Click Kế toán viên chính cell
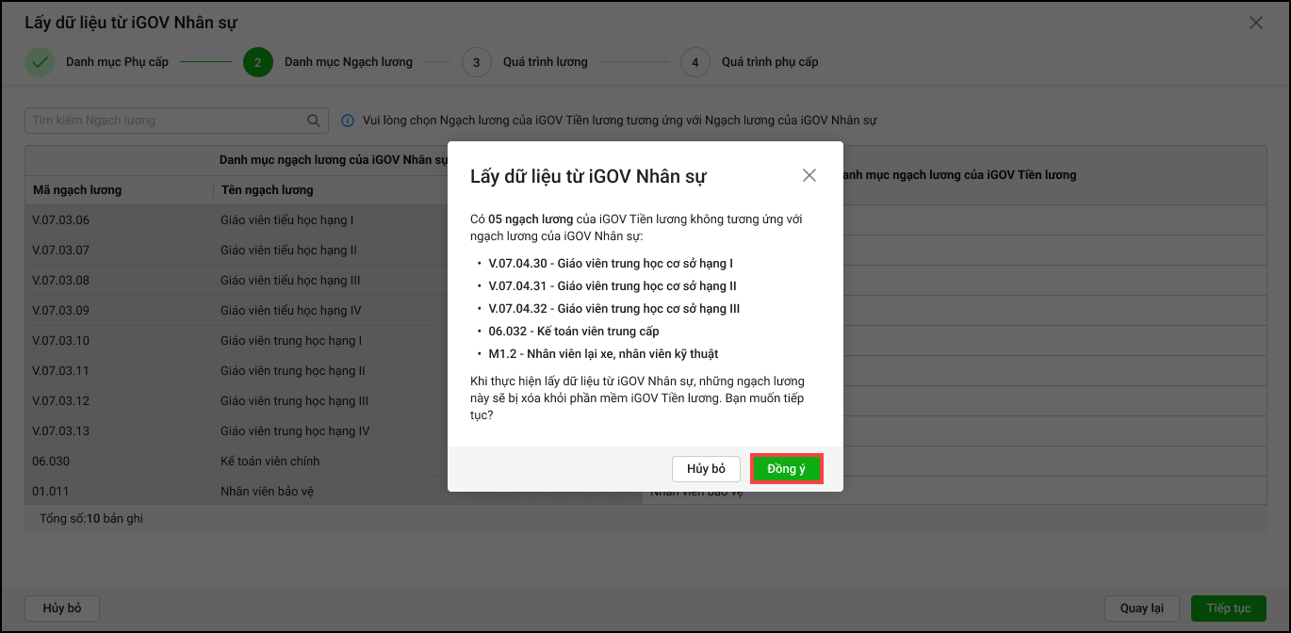The width and height of the screenshot is (1291, 633). (x=270, y=462)
